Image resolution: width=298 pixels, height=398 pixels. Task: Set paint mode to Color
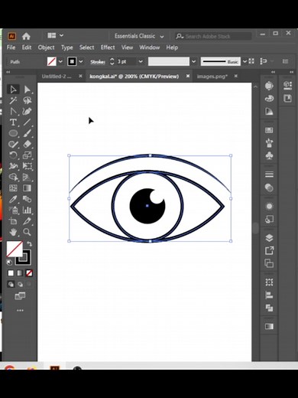click(x=11, y=273)
